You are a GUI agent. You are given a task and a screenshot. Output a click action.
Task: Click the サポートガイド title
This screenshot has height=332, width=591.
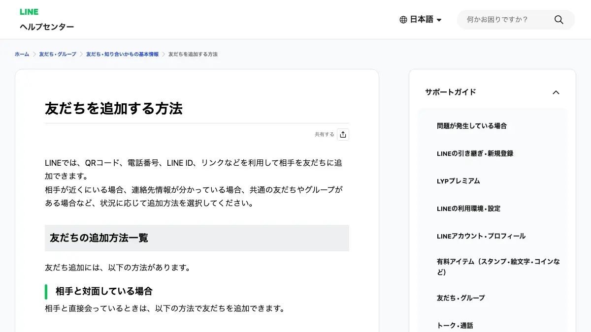click(451, 92)
